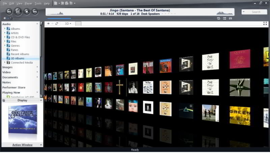Click in the Search field

point(256,12)
